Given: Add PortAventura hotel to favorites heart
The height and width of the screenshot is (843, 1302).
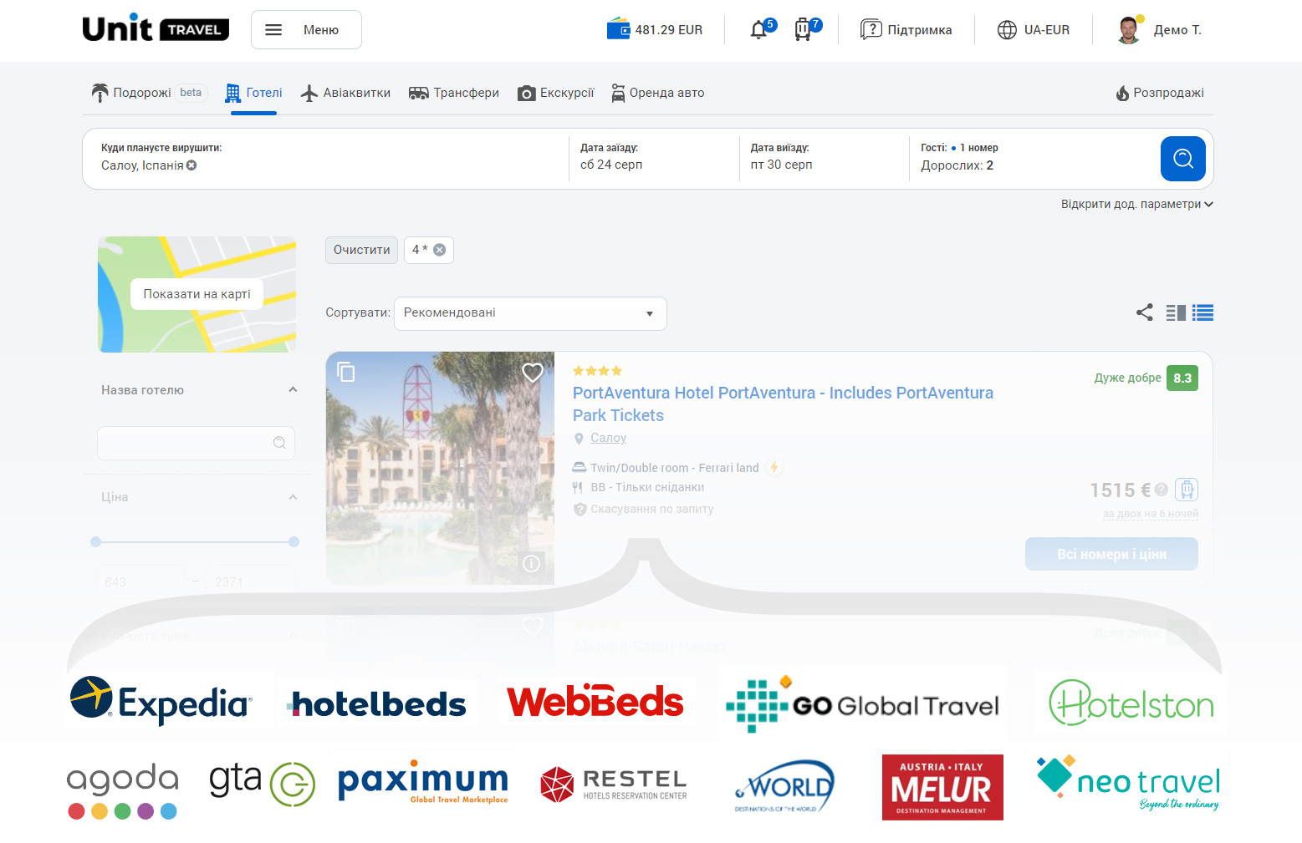Looking at the screenshot, I should tap(533, 373).
